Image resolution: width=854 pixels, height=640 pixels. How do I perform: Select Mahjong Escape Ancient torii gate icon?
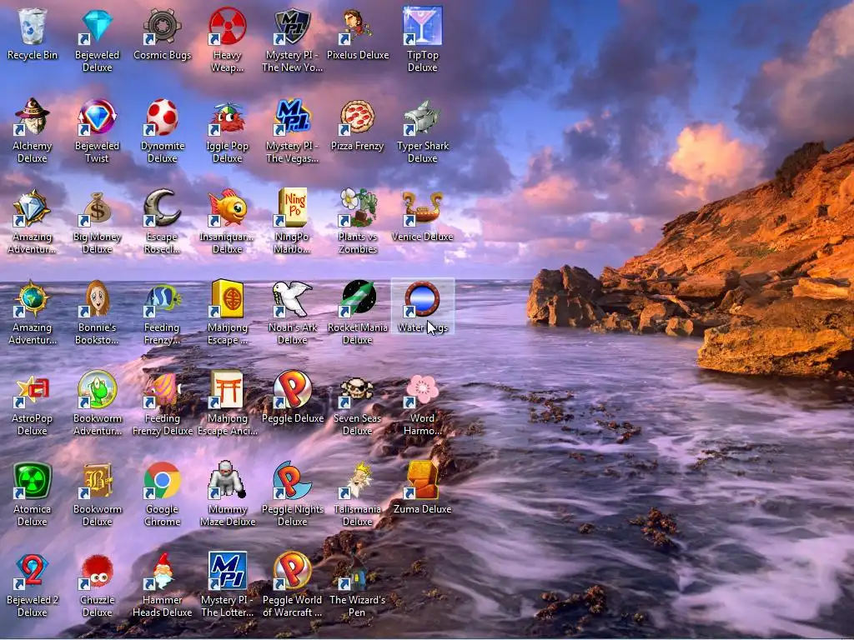227,390
